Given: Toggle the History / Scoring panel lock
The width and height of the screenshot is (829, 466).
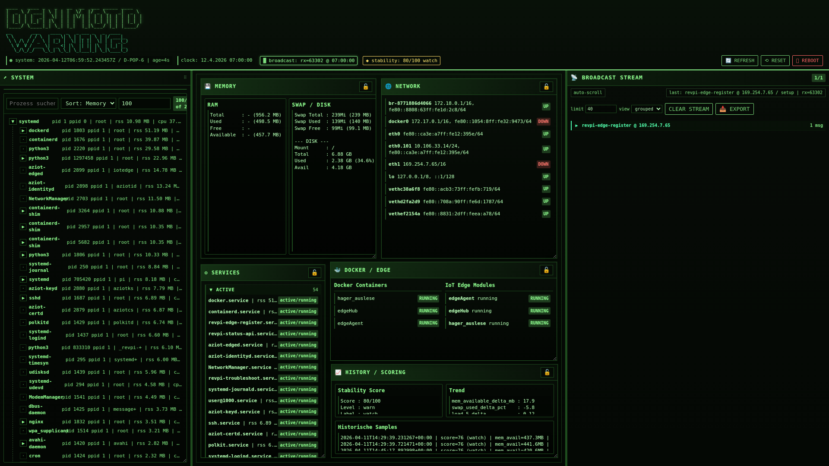Looking at the screenshot, I should pos(547,372).
